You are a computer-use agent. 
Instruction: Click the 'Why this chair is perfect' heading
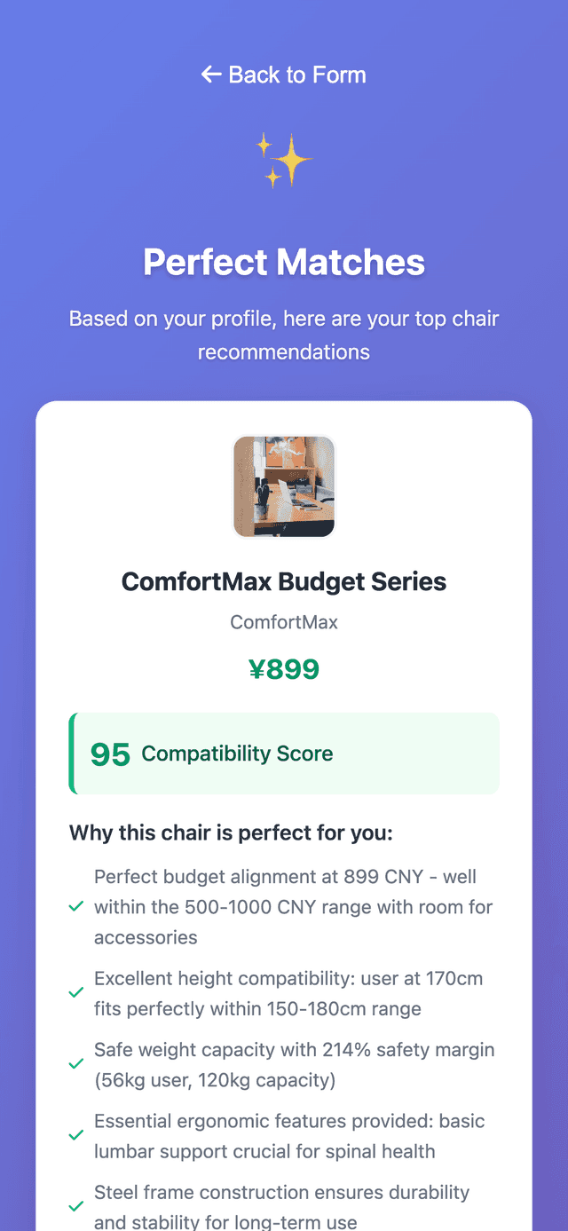click(x=231, y=833)
